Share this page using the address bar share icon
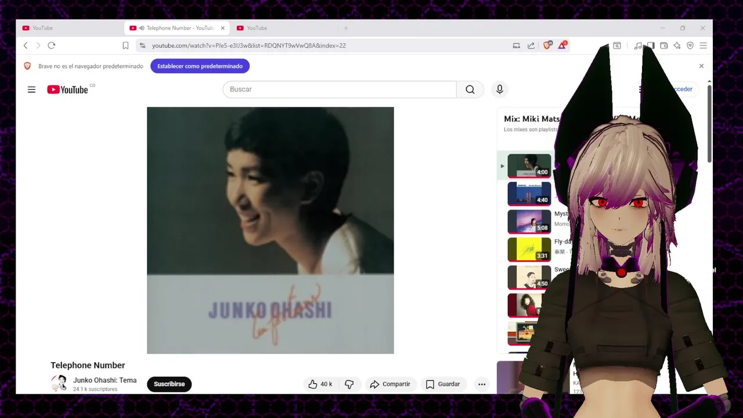The width and height of the screenshot is (743, 418). [531, 45]
